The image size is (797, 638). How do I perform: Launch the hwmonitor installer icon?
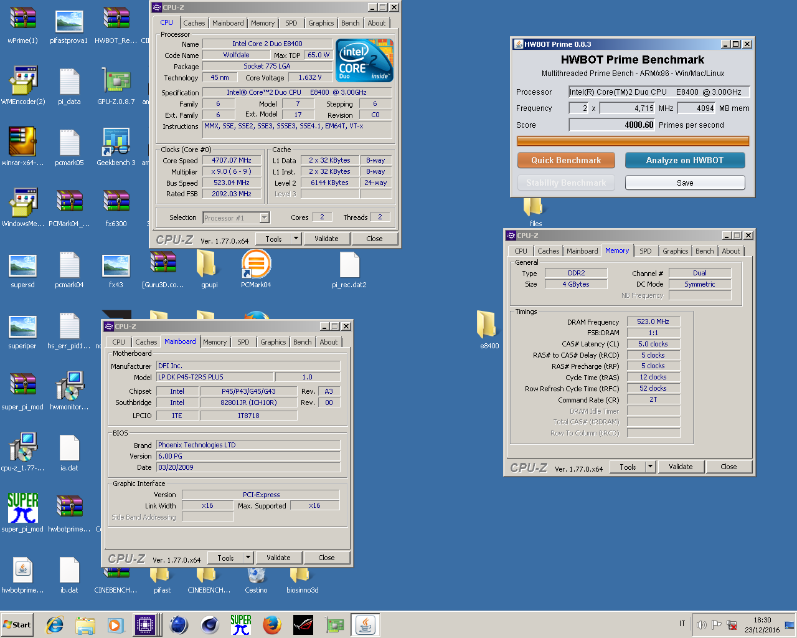(x=69, y=386)
